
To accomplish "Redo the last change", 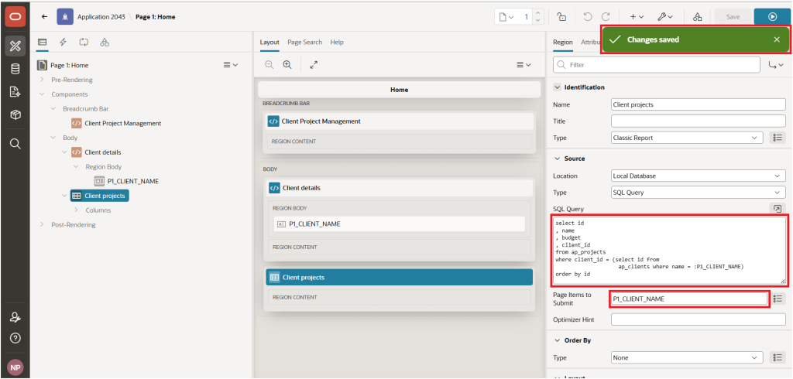I will pyautogui.click(x=606, y=17).
